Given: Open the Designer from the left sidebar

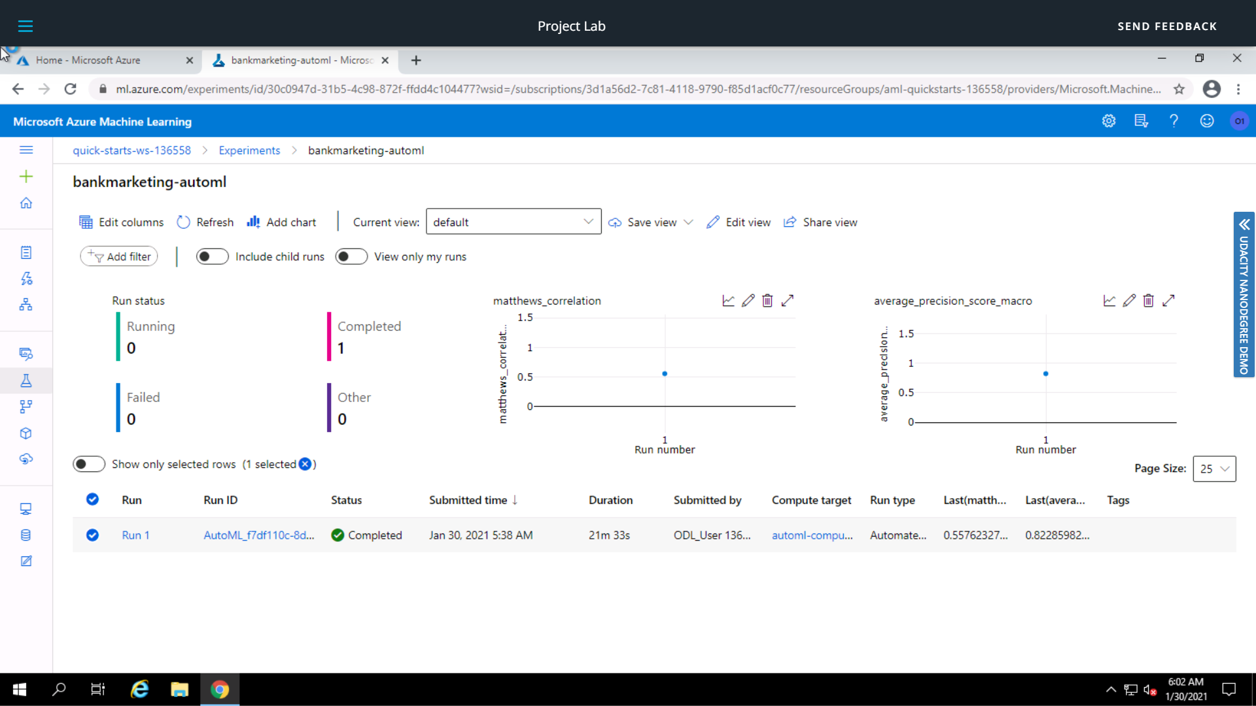Looking at the screenshot, I should tap(26, 304).
